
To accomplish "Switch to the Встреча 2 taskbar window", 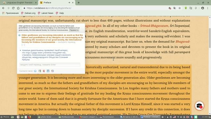I will [x=130, y=117].
